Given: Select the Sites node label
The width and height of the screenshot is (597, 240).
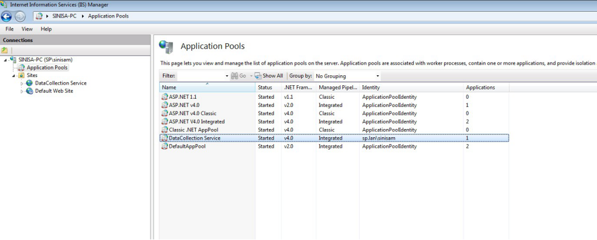Looking at the screenshot, I should [32, 75].
